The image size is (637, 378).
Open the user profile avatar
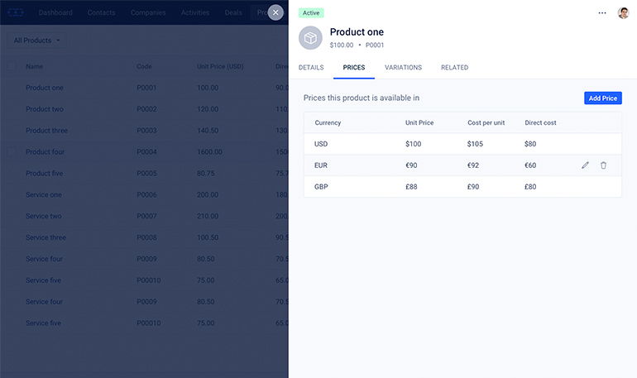coord(623,13)
